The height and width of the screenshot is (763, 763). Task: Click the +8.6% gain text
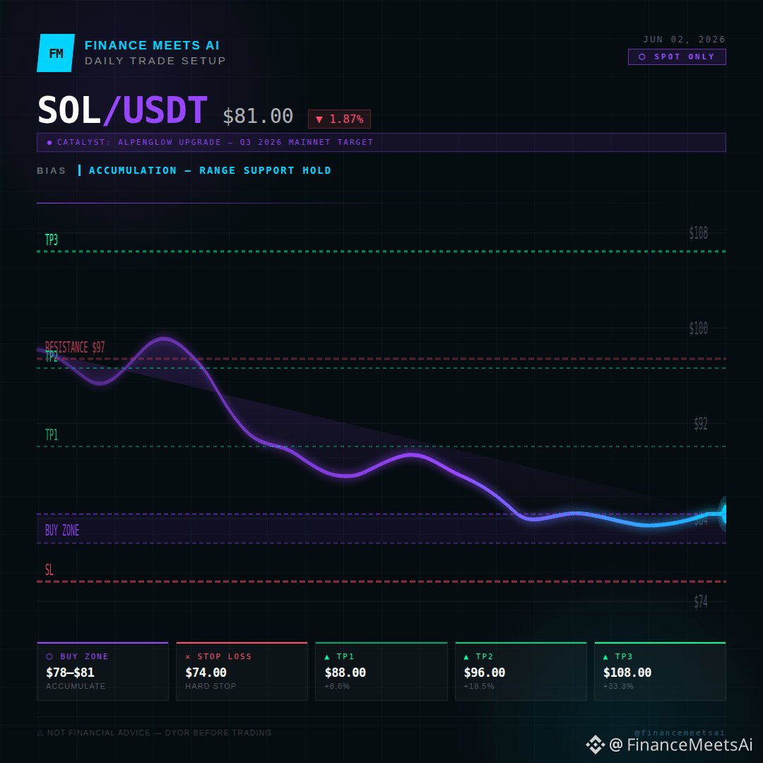(x=337, y=686)
